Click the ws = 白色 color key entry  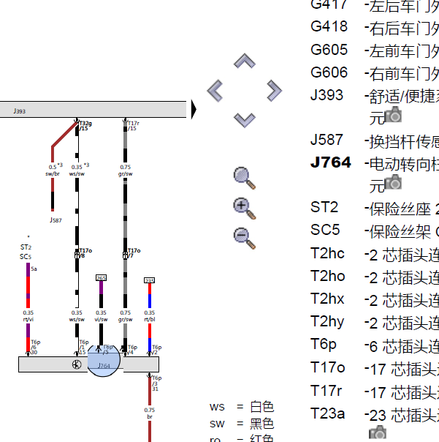[242, 407]
